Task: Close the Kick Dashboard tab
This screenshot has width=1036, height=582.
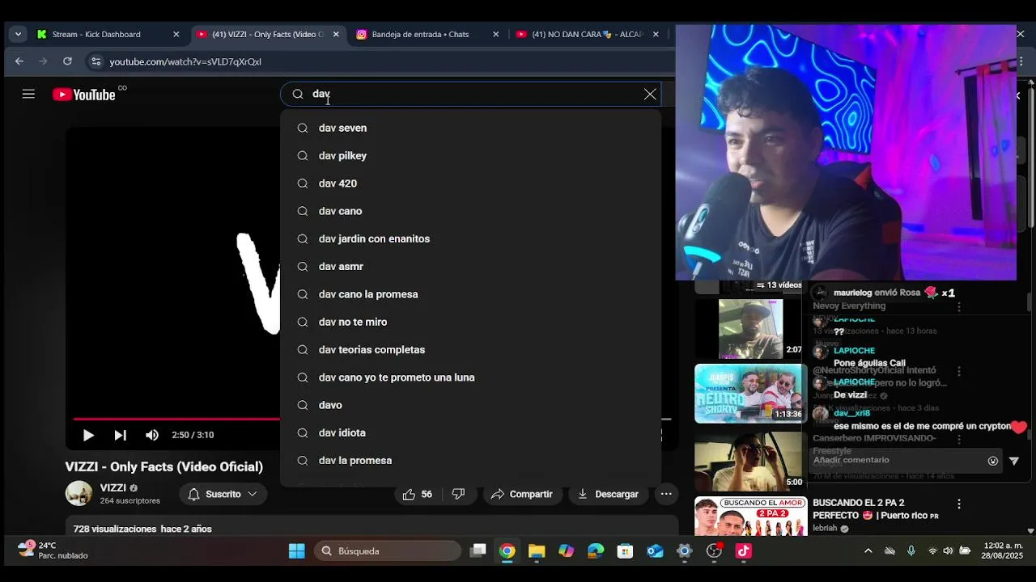Action: tap(176, 35)
